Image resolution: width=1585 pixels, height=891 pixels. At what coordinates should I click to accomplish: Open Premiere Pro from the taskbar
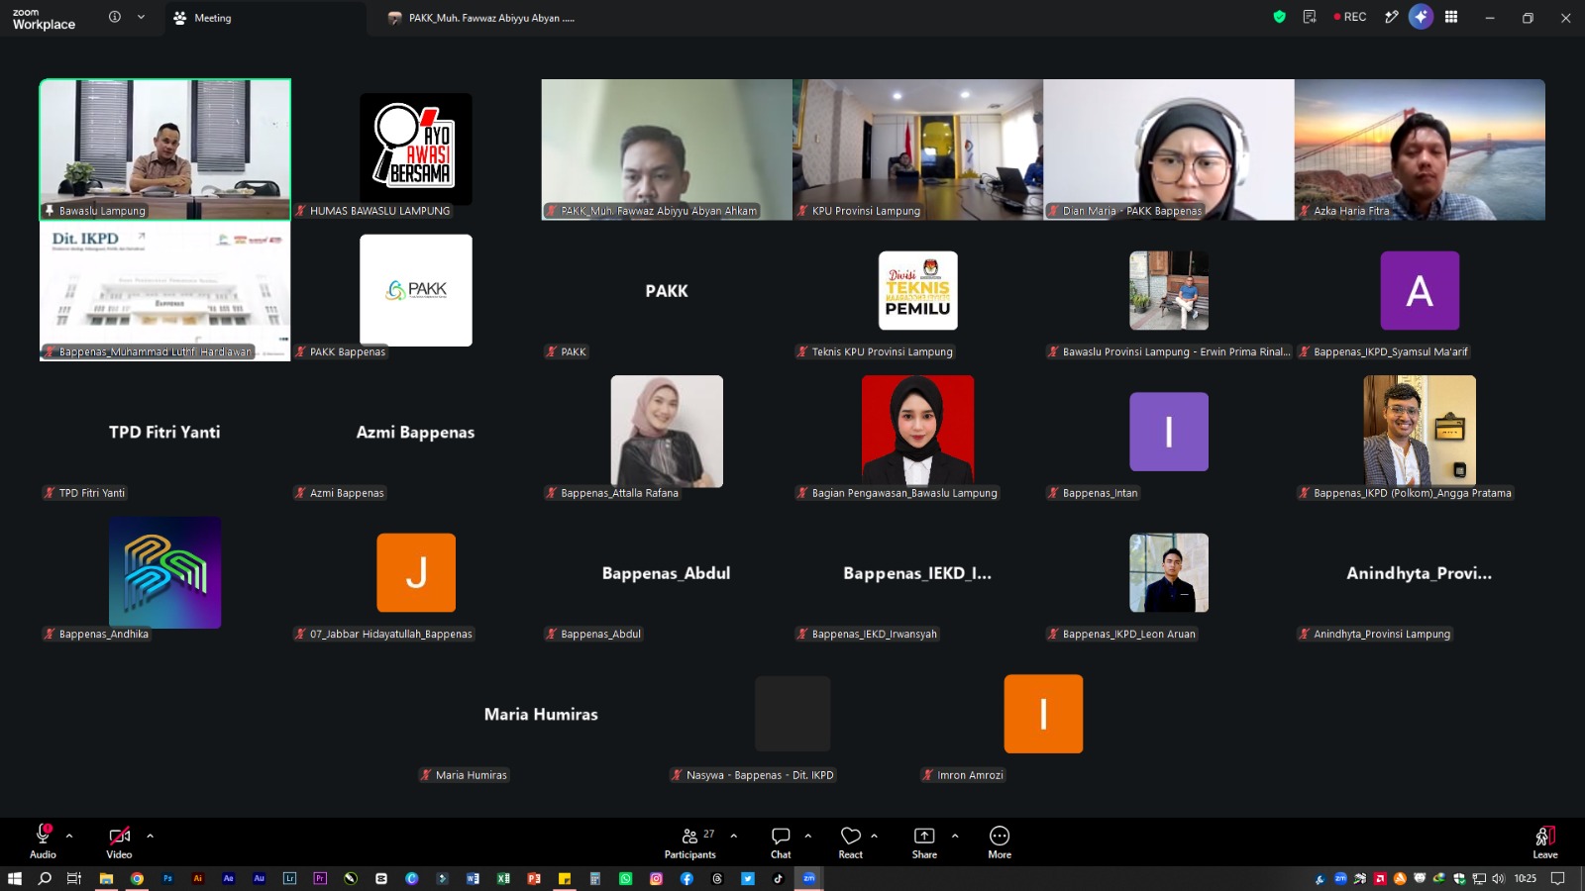pos(320,878)
